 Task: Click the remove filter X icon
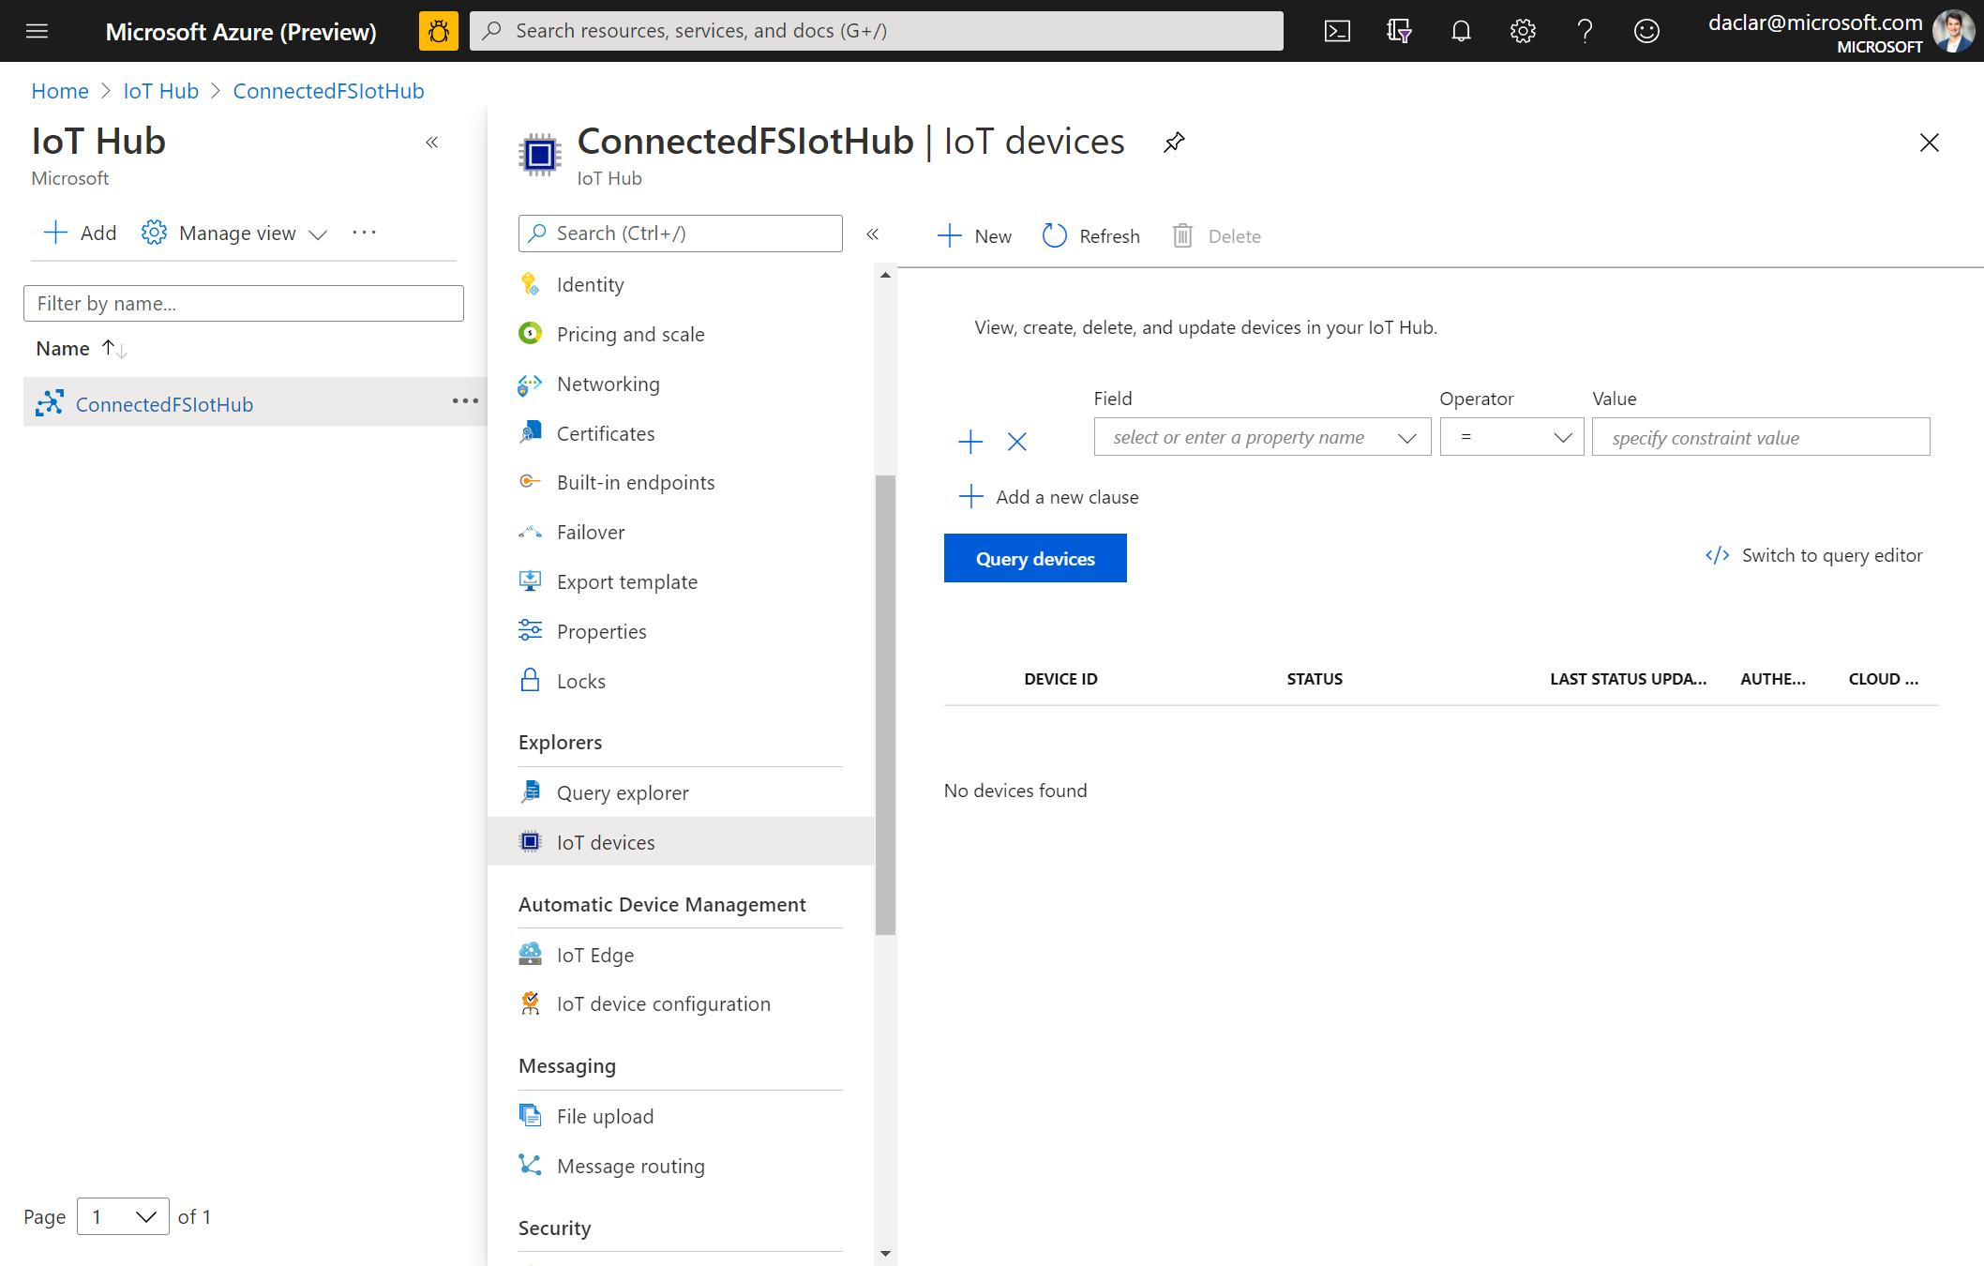point(1018,440)
